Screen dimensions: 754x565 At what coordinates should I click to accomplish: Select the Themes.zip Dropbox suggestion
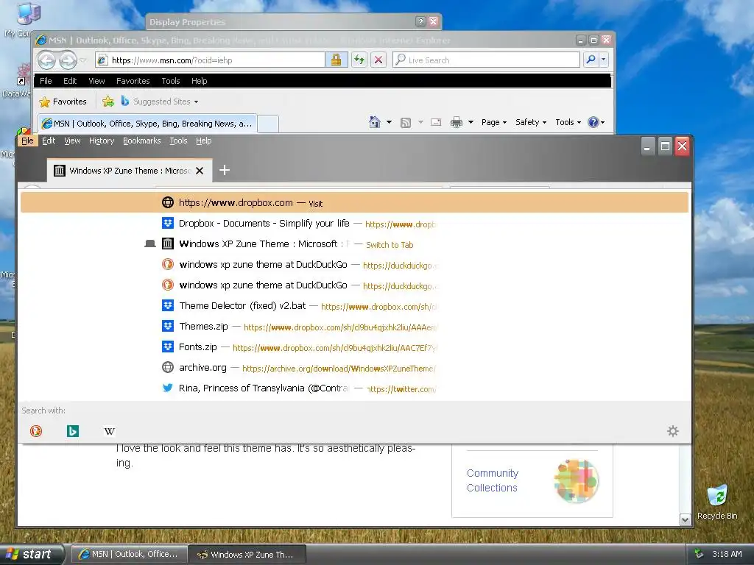pos(354,326)
